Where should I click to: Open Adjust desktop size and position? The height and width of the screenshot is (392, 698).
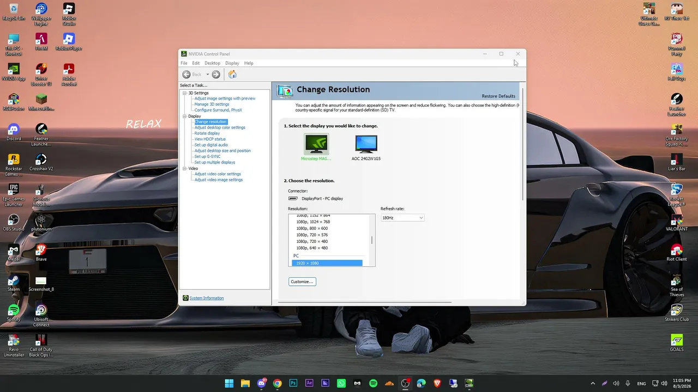(x=222, y=151)
